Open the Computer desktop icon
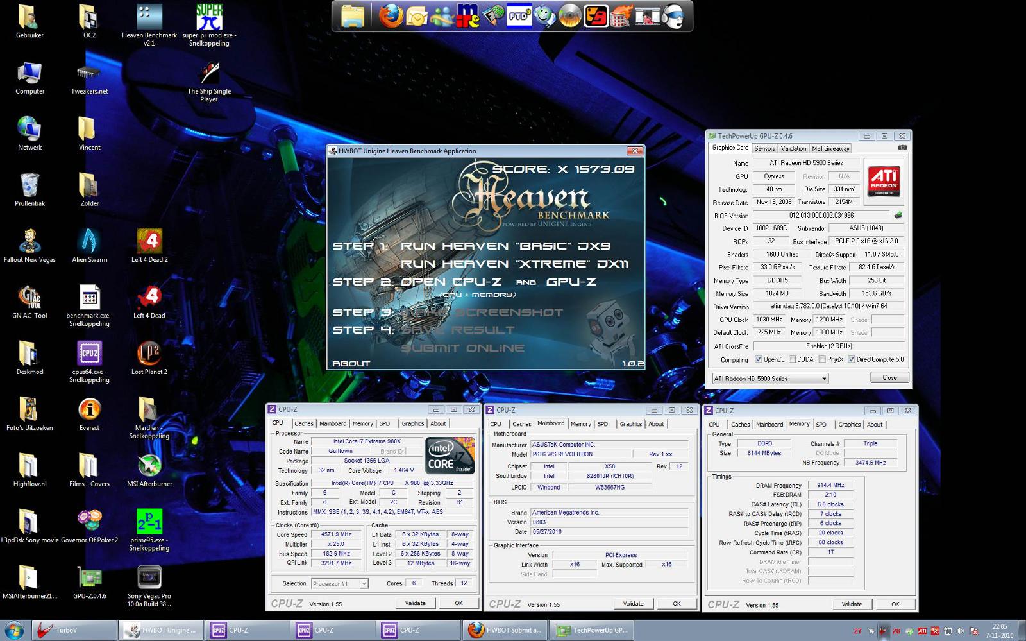 (29, 78)
